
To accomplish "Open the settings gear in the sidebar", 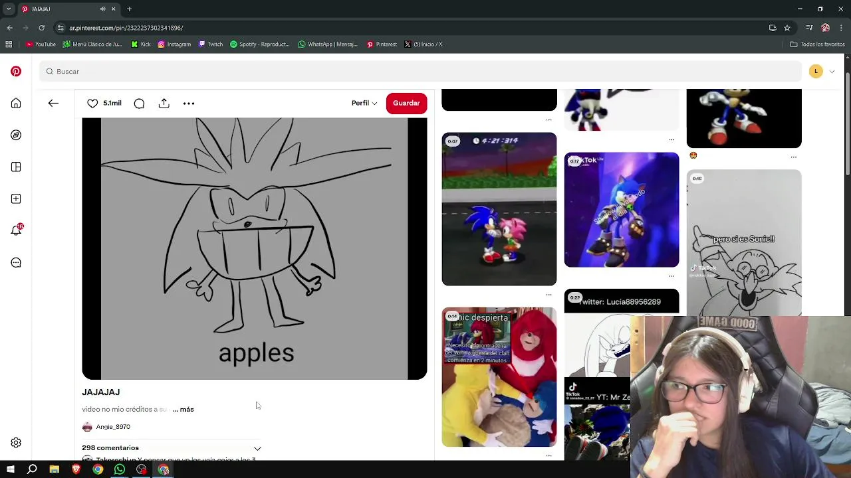I will click(16, 443).
